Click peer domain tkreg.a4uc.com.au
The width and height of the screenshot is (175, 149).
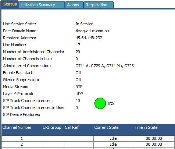[x=92, y=31]
